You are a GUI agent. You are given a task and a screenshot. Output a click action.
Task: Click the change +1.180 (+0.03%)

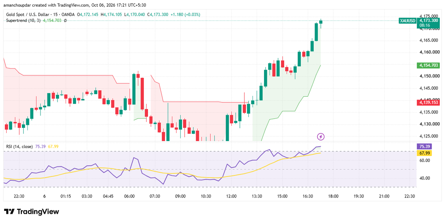[x=185, y=14]
